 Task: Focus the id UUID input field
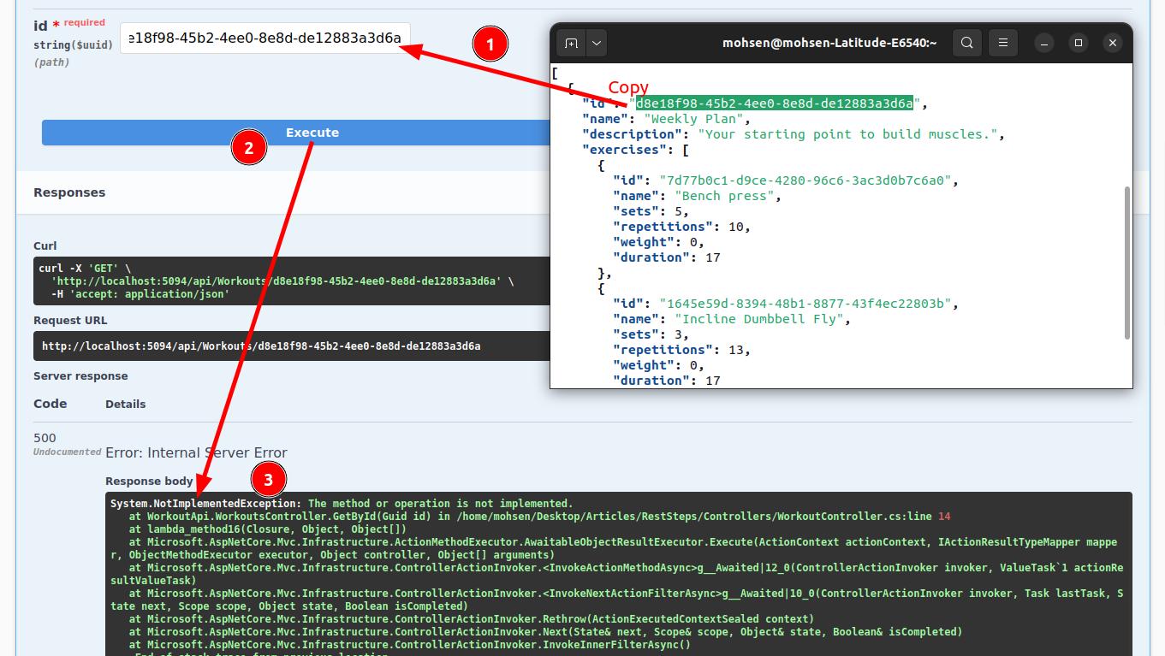click(265, 38)
